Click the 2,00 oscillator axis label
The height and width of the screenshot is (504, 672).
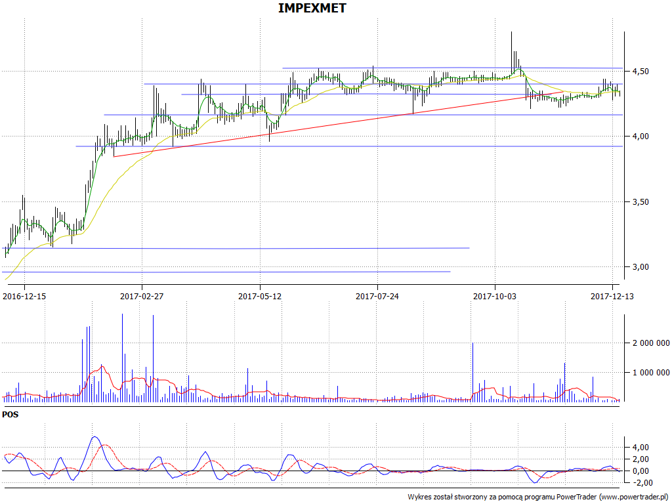640,459
